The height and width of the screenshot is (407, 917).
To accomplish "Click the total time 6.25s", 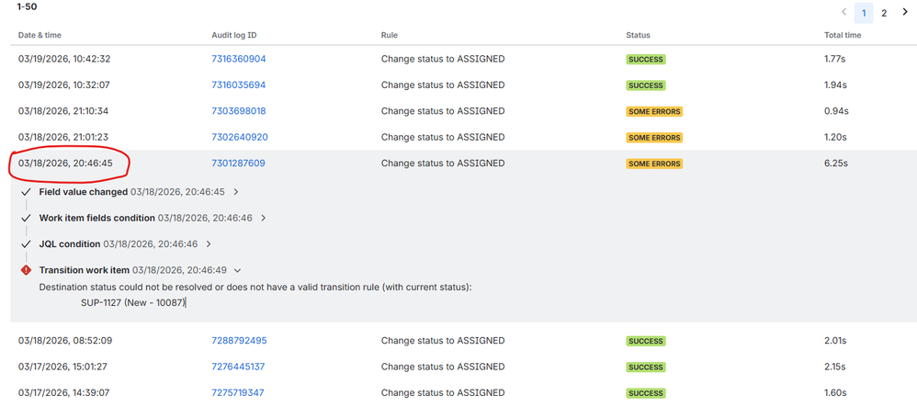I will [836, 164].
